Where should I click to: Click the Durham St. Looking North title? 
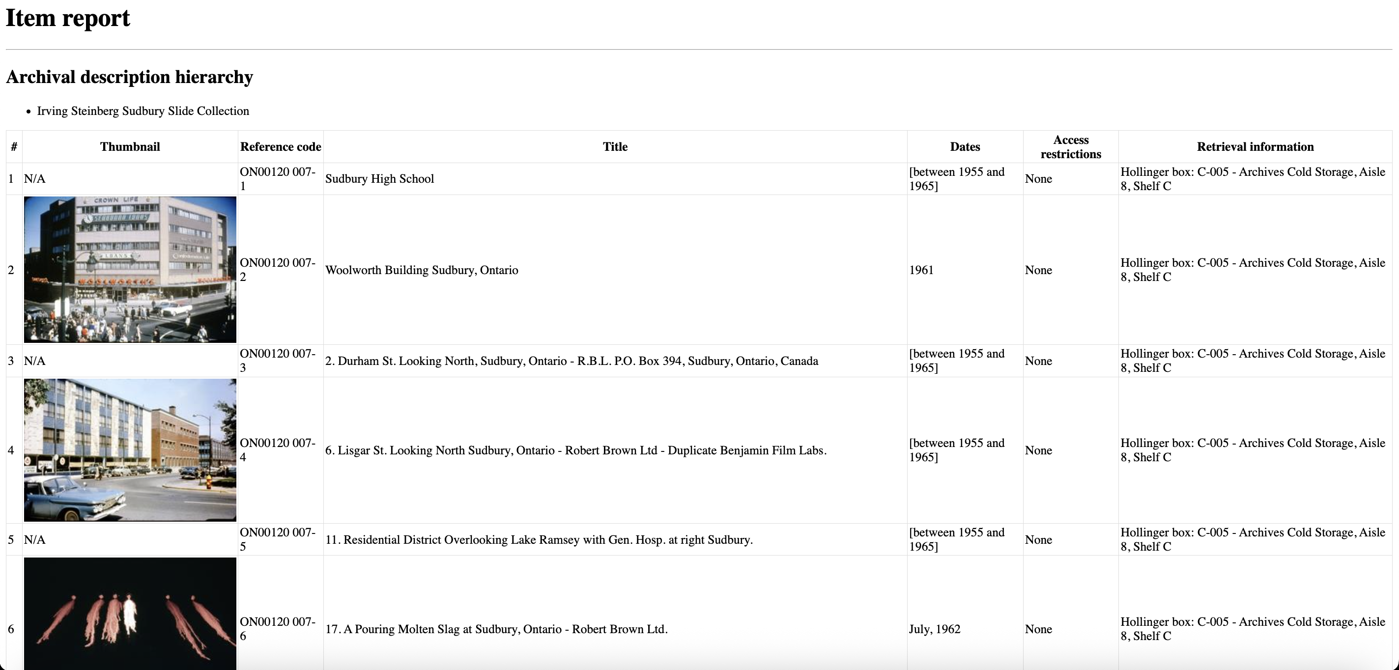click(x=571, y=361)
